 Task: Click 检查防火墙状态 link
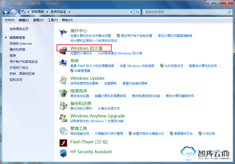pos(81,53)
